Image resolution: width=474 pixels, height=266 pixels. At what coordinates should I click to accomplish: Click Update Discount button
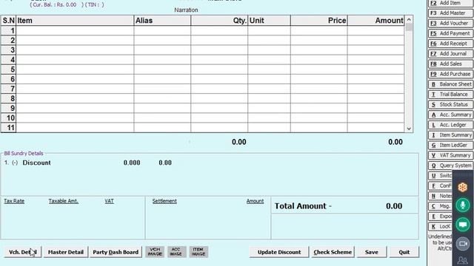pos(279,252)
